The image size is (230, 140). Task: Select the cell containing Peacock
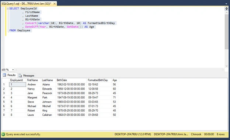48,93
